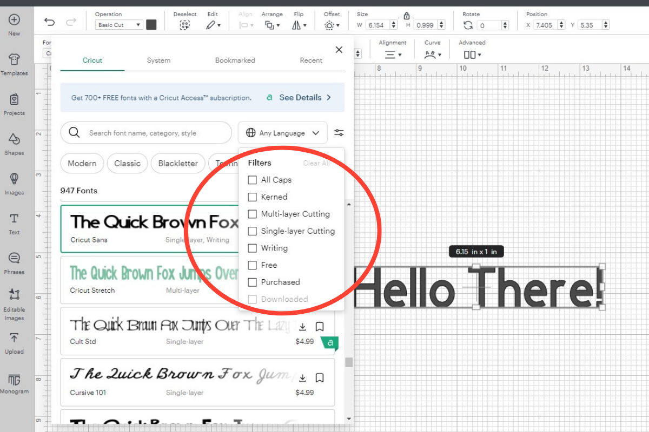
Task: Bookmark the Cult Std font
Action: (320, 327)
